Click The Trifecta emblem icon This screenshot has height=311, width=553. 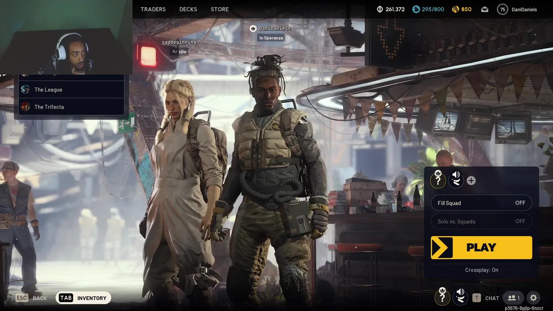[25, 107]
